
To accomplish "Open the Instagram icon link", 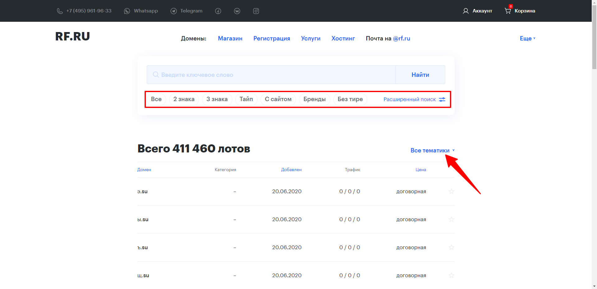I will [x=256, y=11].
